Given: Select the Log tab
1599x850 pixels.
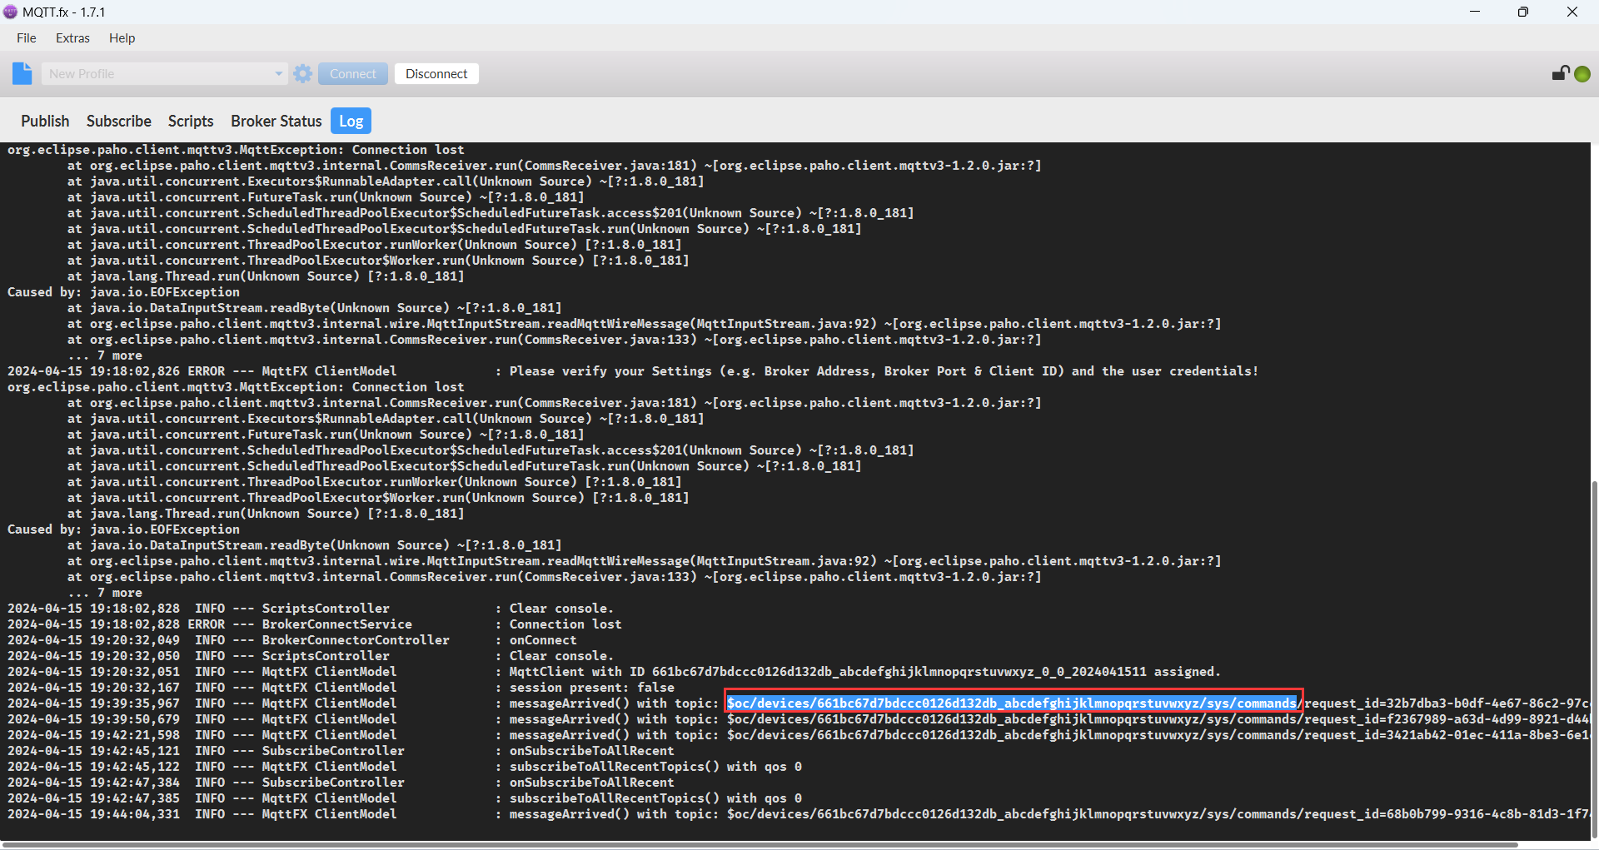Looking at the screenshot, I should coord(351,121).
